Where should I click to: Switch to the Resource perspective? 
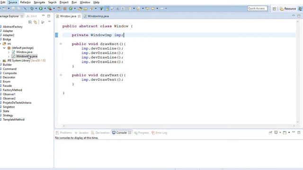point(288,8)
